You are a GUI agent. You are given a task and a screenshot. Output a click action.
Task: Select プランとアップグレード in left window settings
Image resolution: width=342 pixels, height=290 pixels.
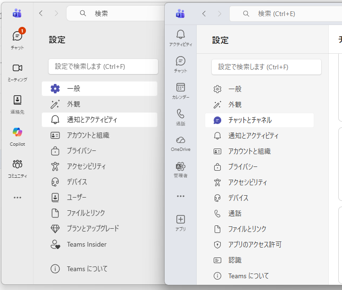(100, 229)
